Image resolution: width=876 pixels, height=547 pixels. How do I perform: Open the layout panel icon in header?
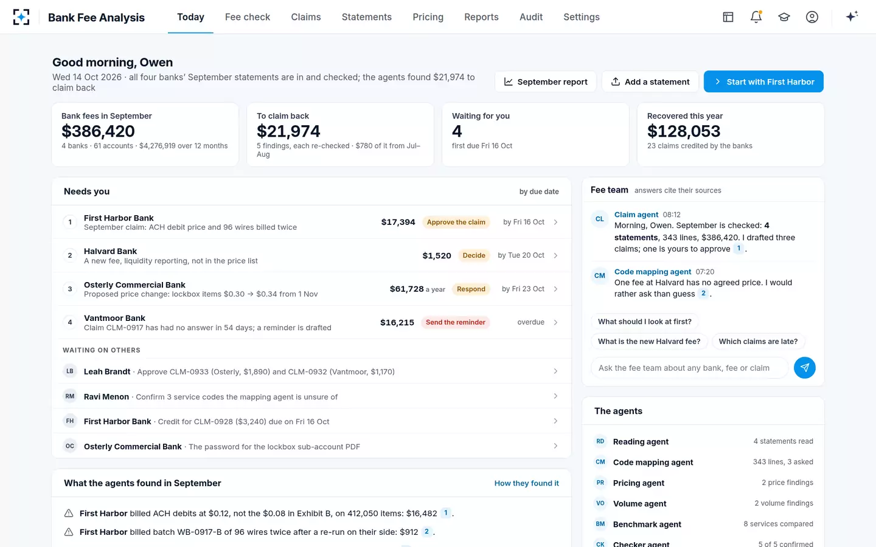tap(728, 17)
